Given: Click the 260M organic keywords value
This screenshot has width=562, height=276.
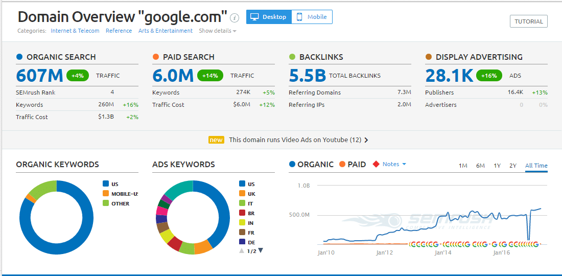Looking at the screenshot, I should click(x=106, y=105).
